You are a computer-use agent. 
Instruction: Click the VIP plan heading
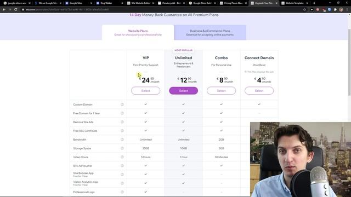(x=146, y=58)
